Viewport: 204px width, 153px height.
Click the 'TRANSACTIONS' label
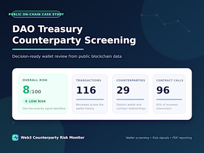pyautogui.click(x=89, y=80)
